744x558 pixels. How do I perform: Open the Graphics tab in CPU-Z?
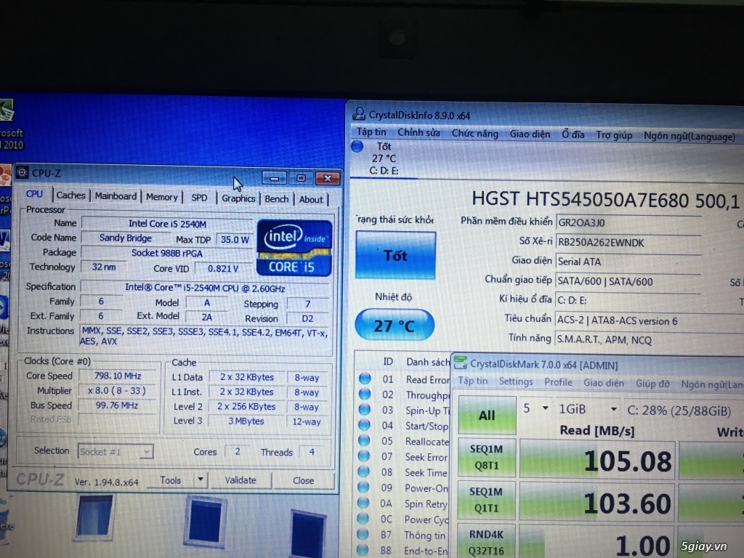click(x=238, y=198)
